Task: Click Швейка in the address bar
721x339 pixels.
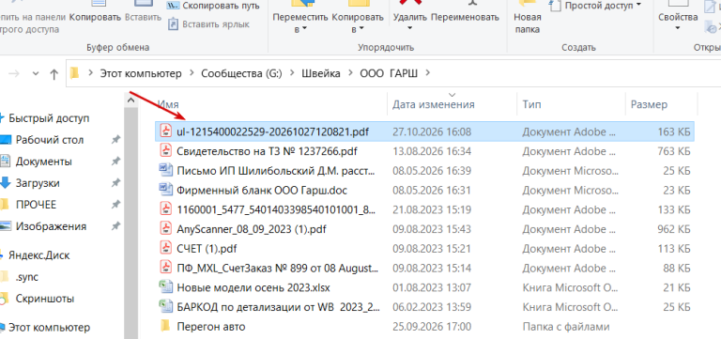Action: tap(321, 73)
